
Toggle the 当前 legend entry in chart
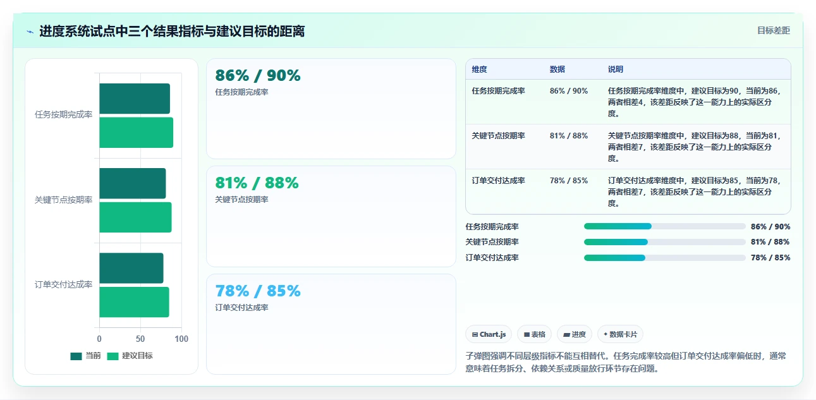click(x=85, y=356)
